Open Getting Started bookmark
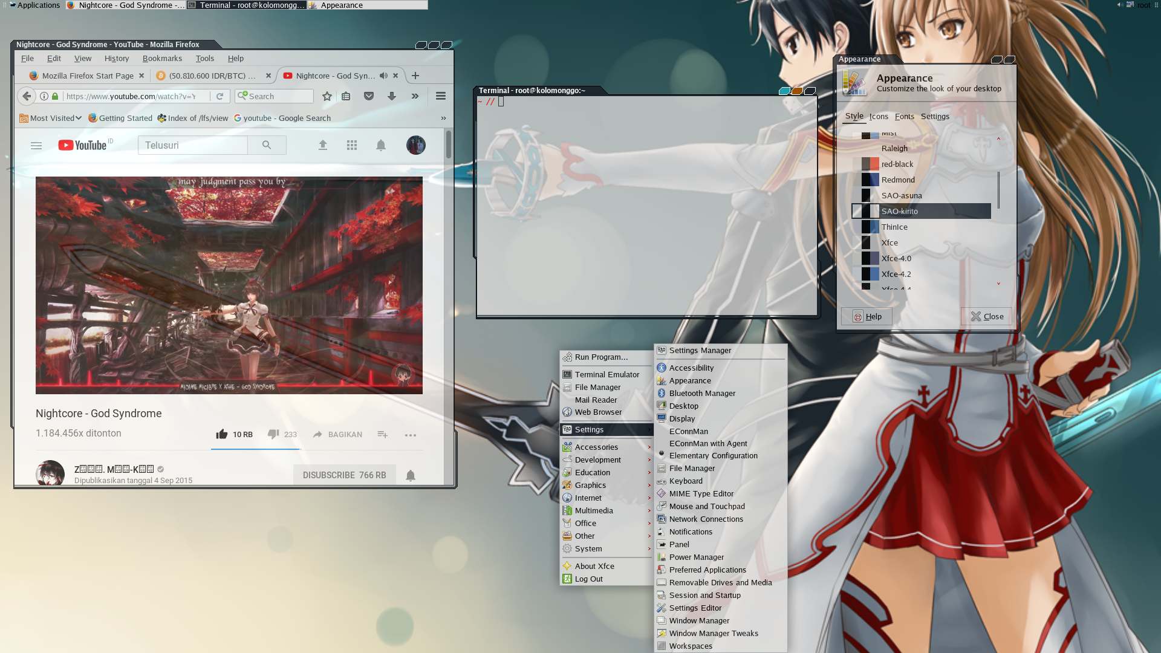 point(120,118)
